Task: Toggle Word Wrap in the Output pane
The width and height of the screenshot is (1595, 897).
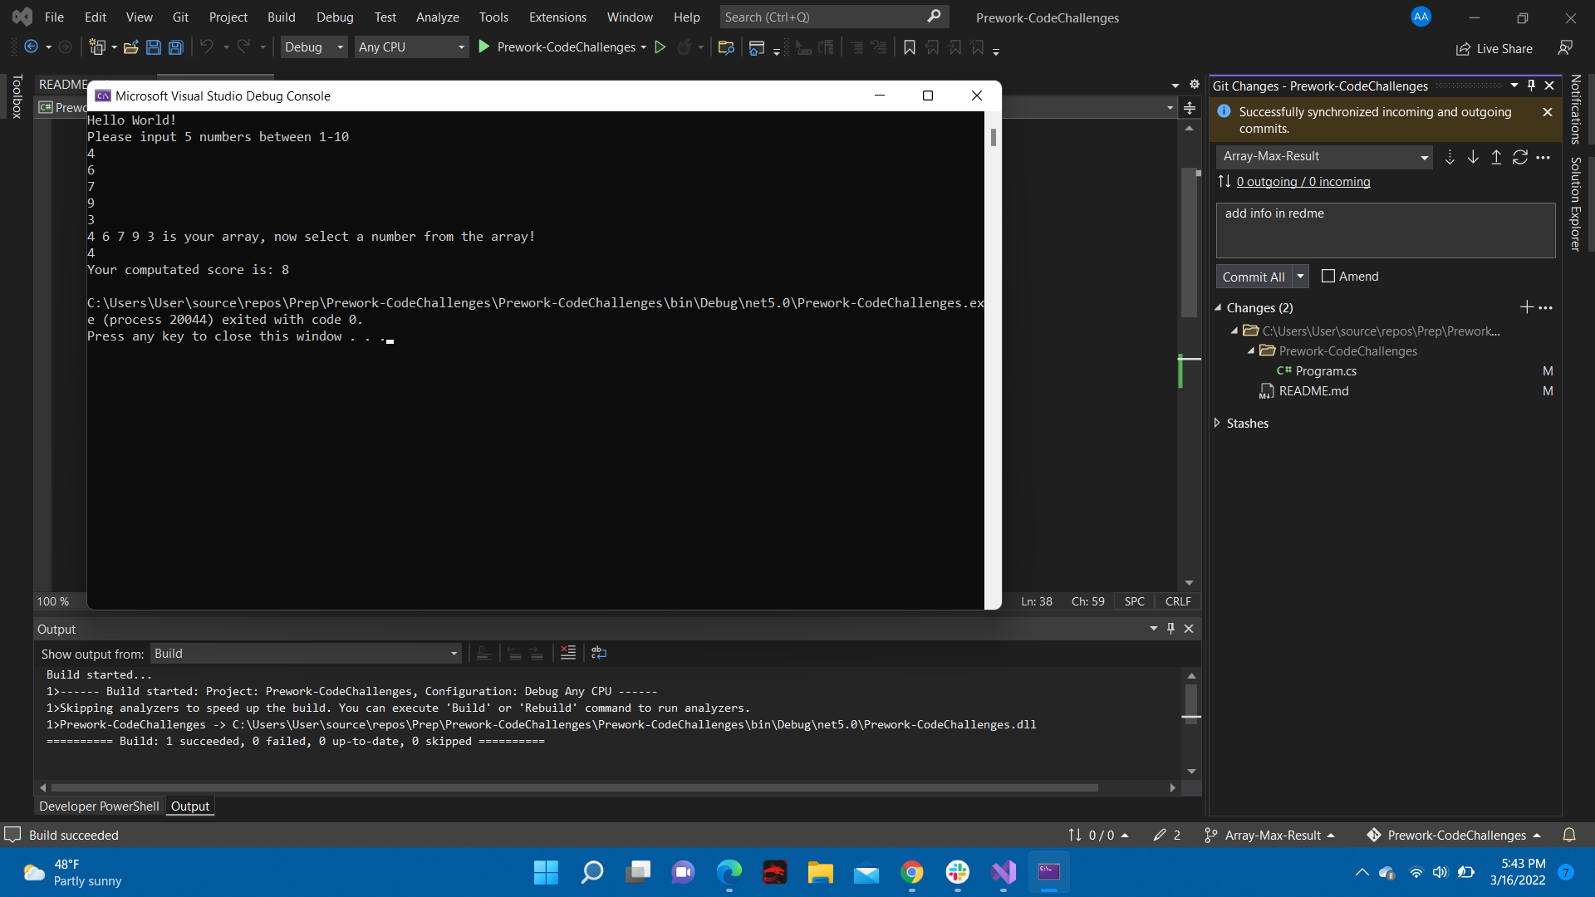Action: [599, 654]
